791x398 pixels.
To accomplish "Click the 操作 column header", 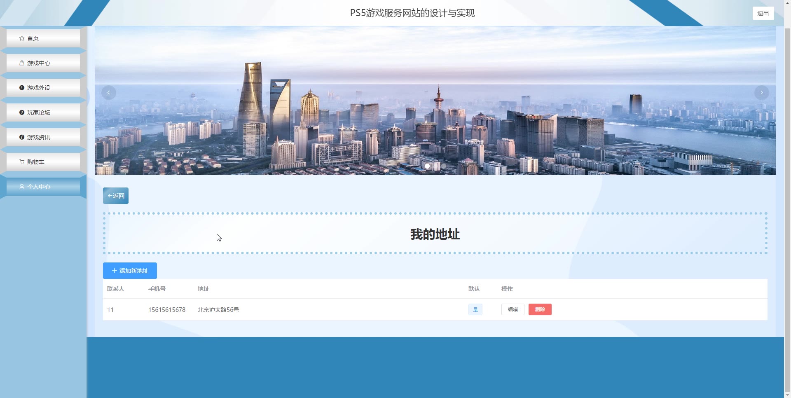I will pyautogui.click(x=507, y=289).
